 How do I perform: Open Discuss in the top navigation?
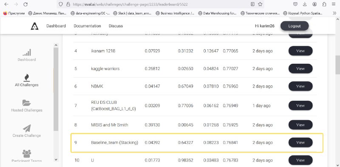(116, 26)
